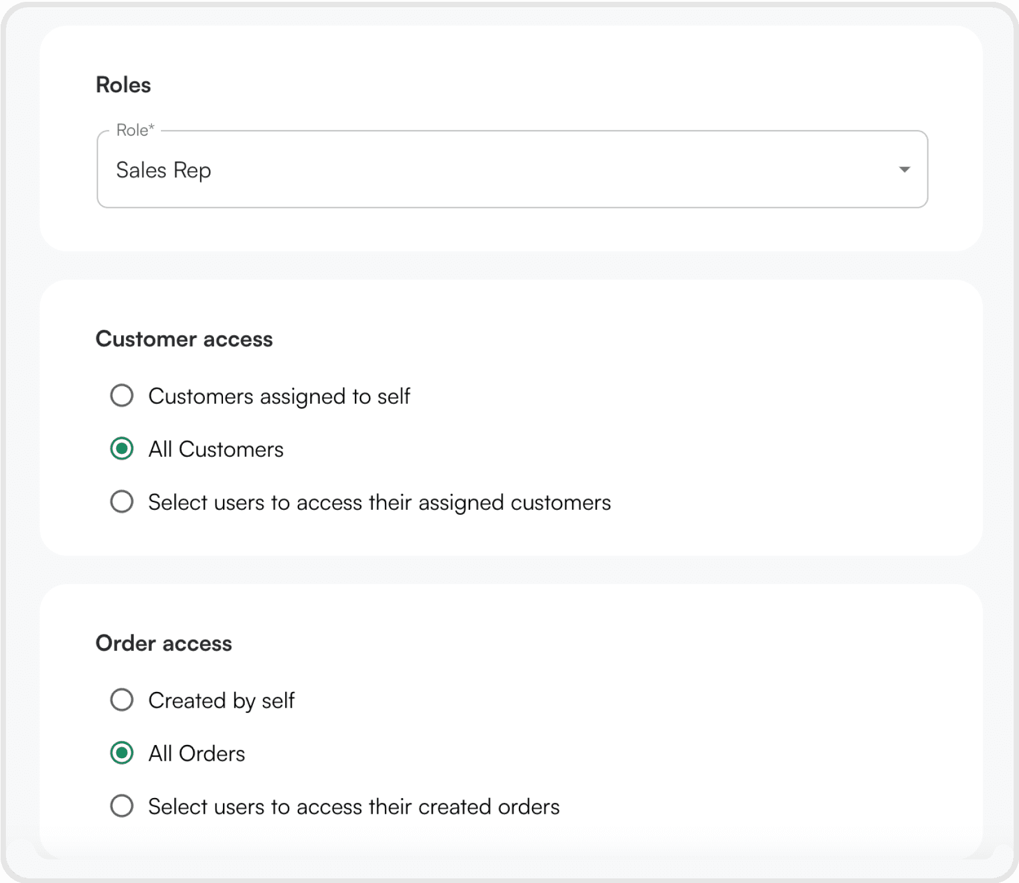Expand the Sales Rep role selector

(x=512, y=169)
